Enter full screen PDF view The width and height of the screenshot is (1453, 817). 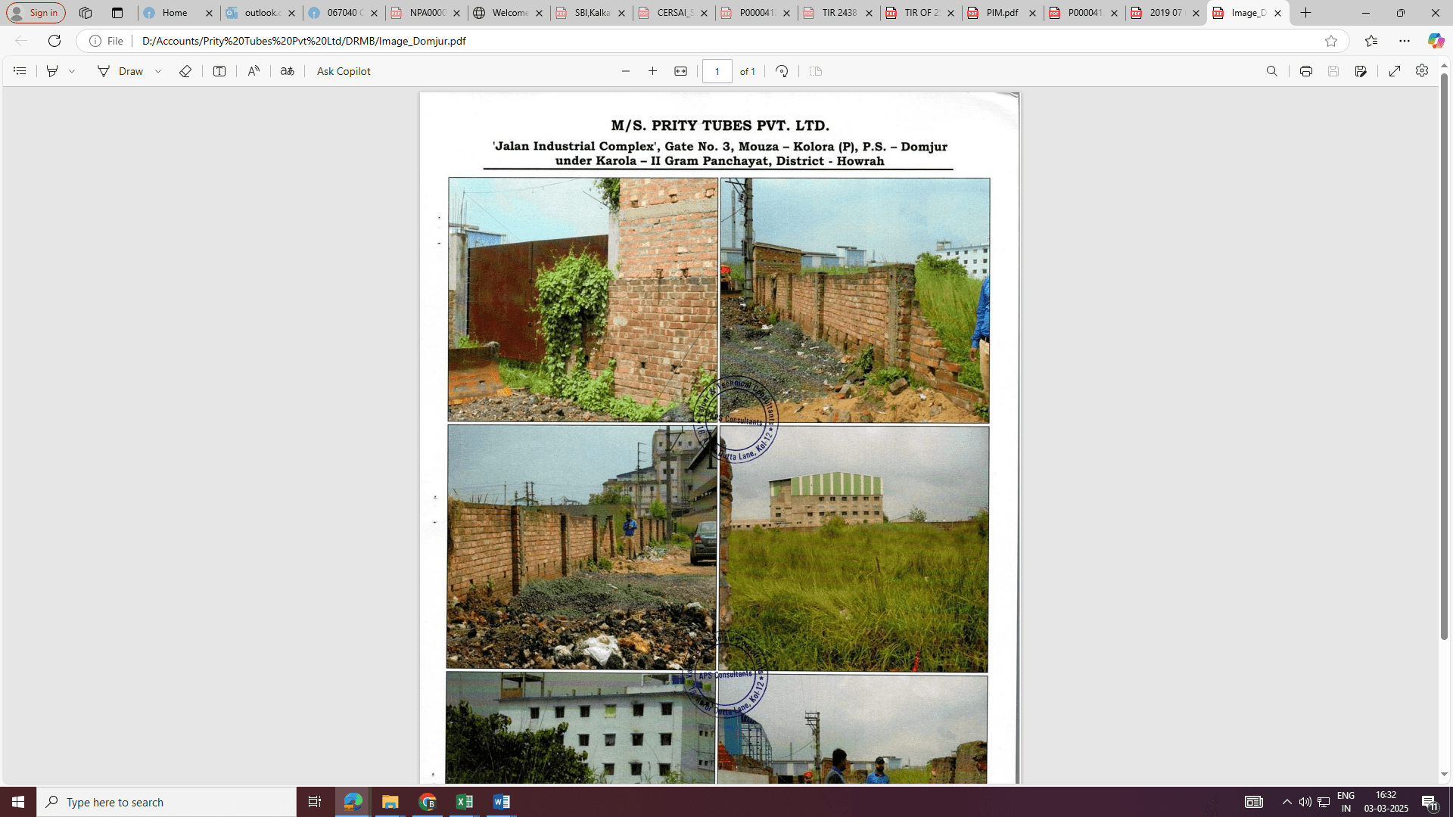[x=1395, y=71]
